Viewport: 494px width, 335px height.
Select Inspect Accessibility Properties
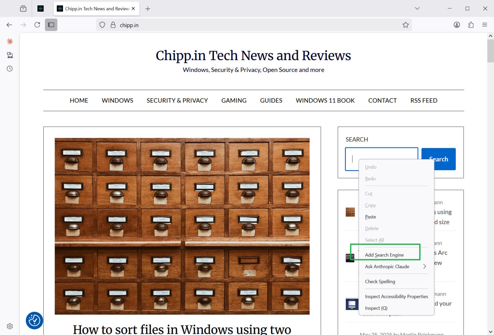[x=396, y=296]
